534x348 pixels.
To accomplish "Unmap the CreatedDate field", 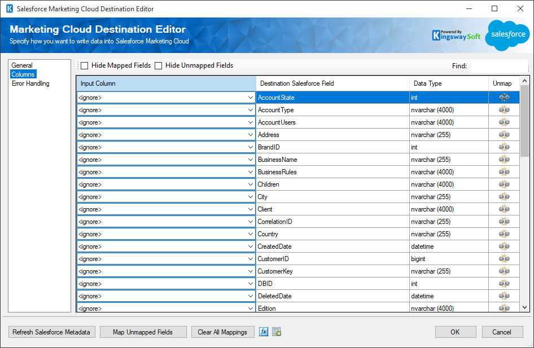I will 504,246.
